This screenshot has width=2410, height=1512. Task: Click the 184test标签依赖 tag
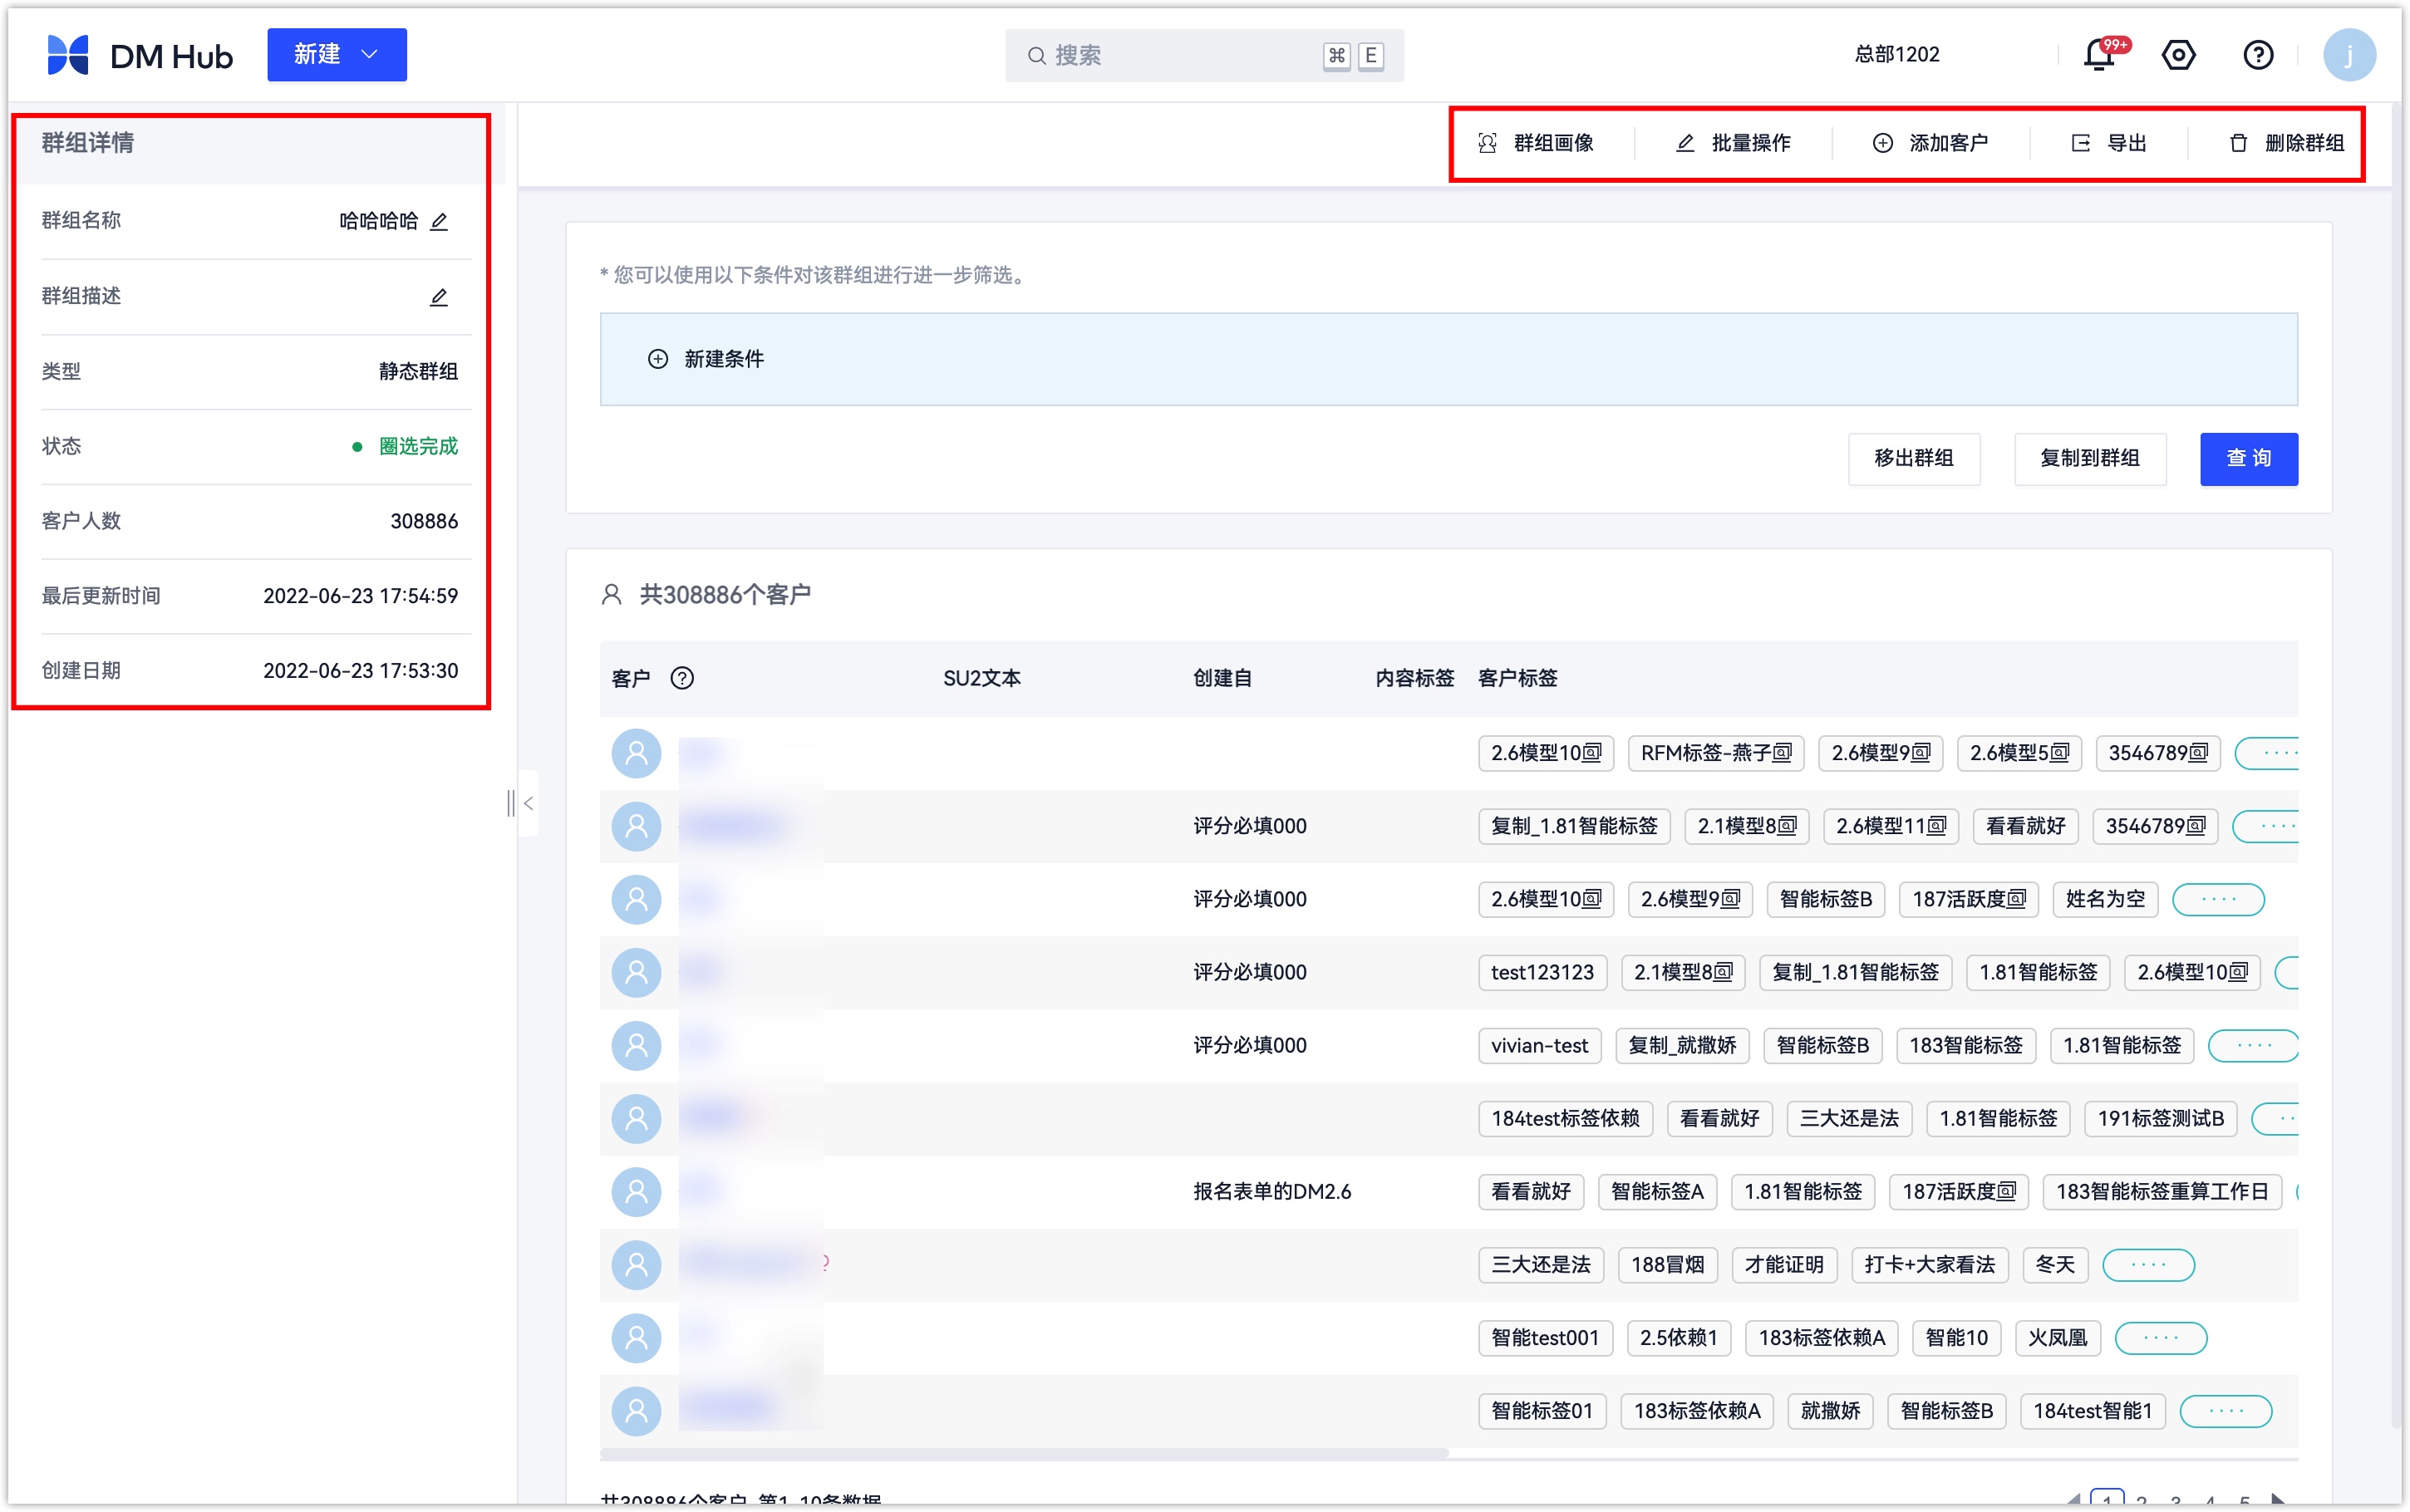(x=1565, y=1118)
